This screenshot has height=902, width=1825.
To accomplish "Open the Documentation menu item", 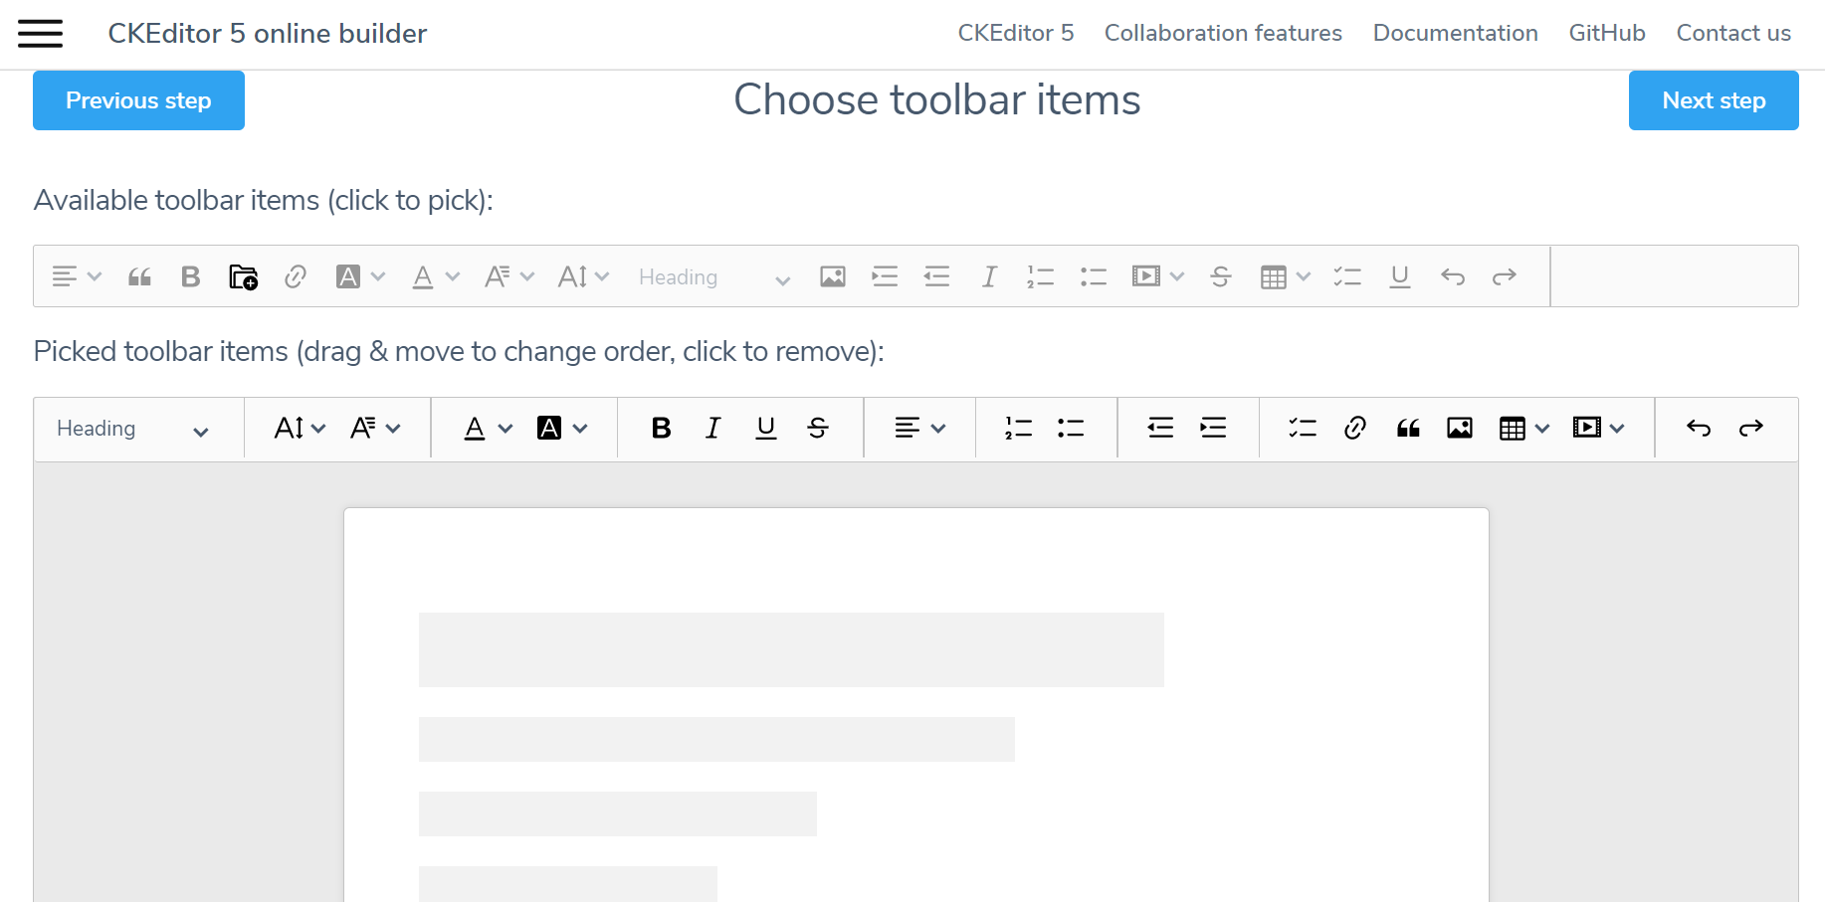I will pyautogui.click(x=1455, y=33).
